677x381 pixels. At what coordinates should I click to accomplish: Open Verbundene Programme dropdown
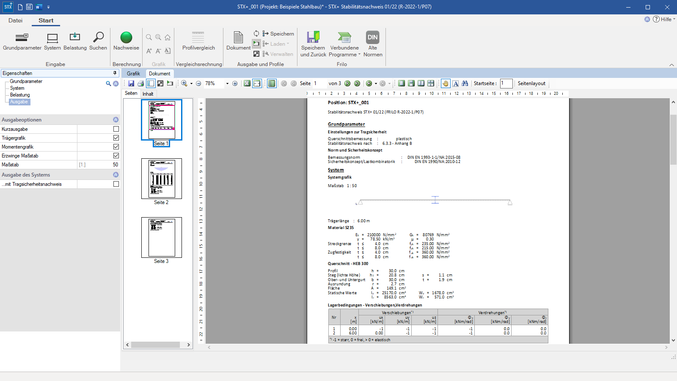click(344, 44)
